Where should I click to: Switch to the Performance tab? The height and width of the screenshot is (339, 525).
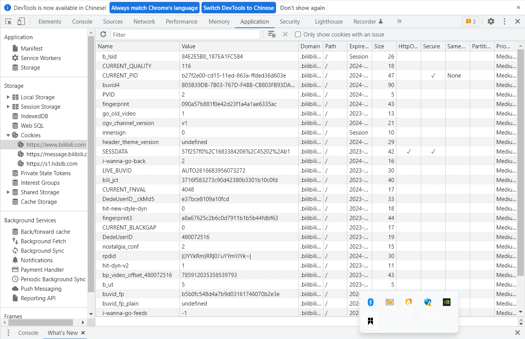pyautogui.click(x=182, y=22)
